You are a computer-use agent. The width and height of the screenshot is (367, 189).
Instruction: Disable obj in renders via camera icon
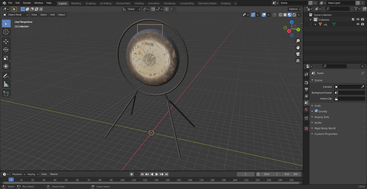[x=362, y=24]
